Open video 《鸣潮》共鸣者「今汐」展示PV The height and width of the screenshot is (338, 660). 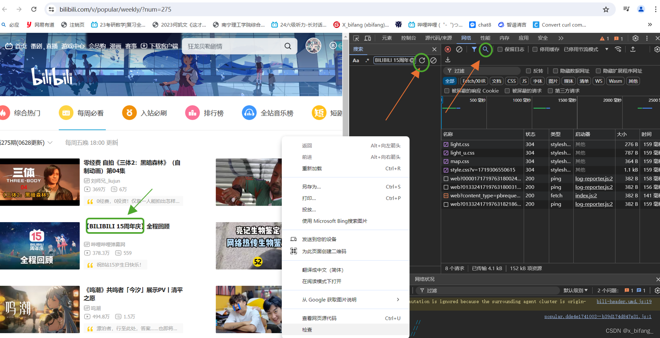133,294
